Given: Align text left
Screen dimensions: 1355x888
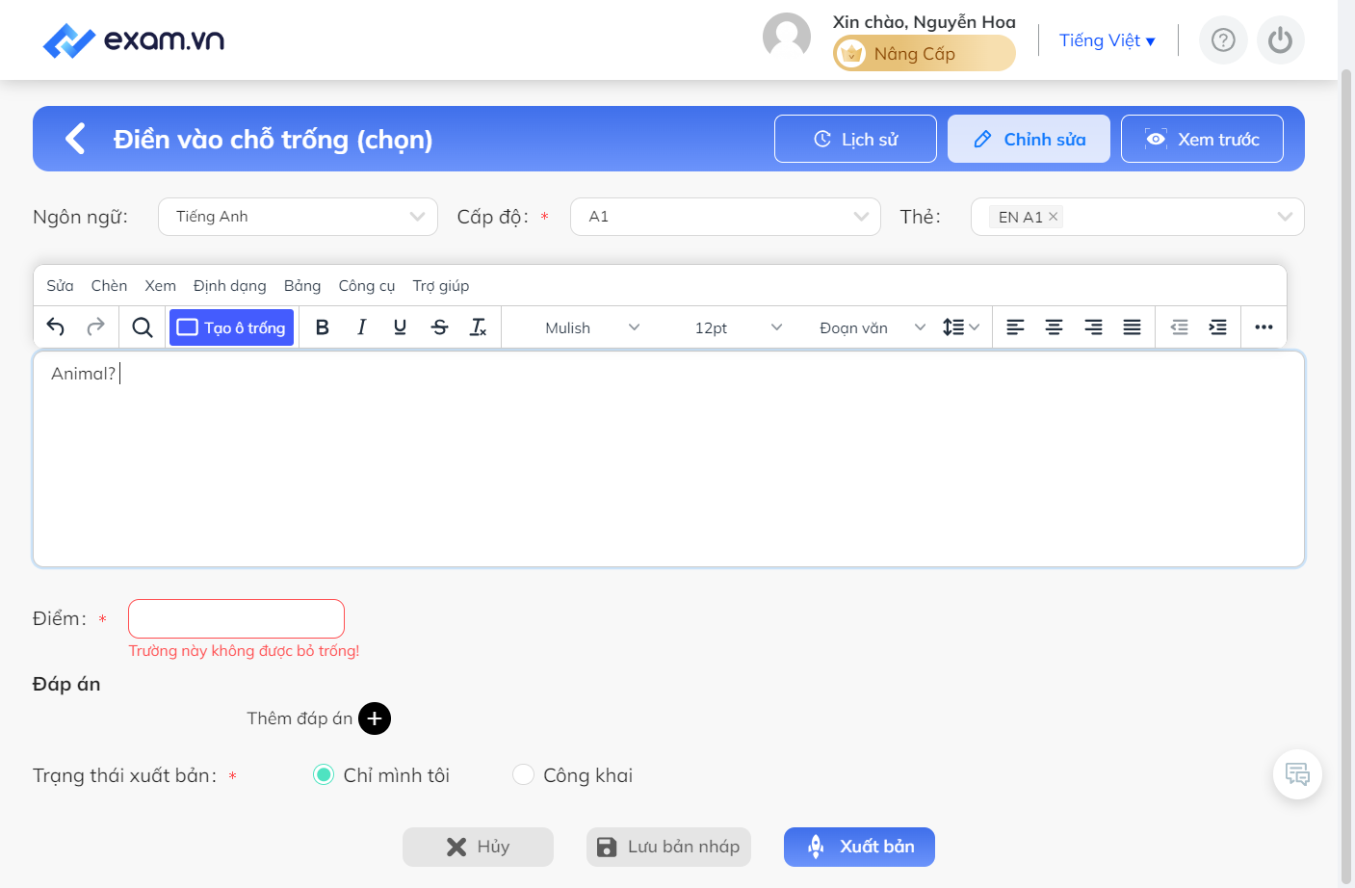Looking at the screenshot, I should 1015,327.
